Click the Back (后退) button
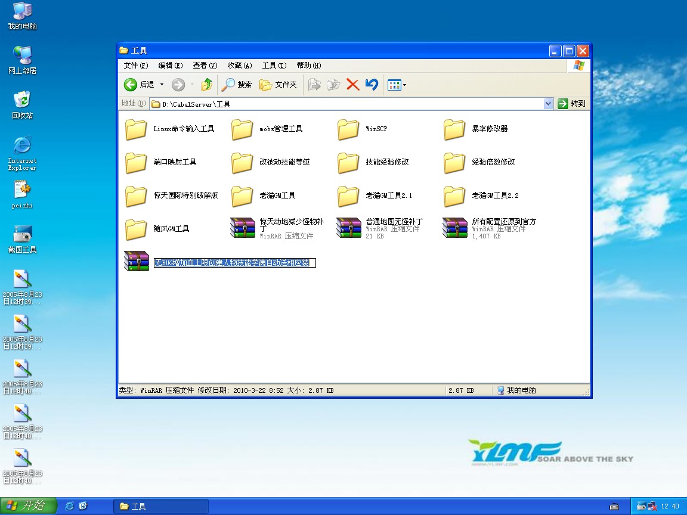 [x=140, y=85]
